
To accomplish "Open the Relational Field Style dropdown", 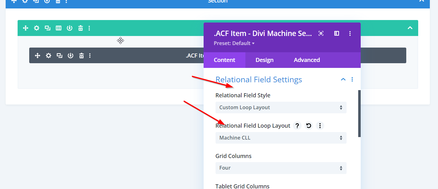I will coord(281,108).
